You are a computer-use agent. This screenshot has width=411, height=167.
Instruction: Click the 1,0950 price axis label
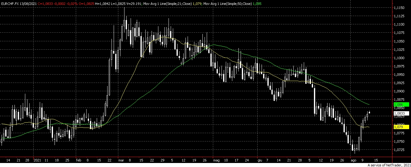[400, 75]
